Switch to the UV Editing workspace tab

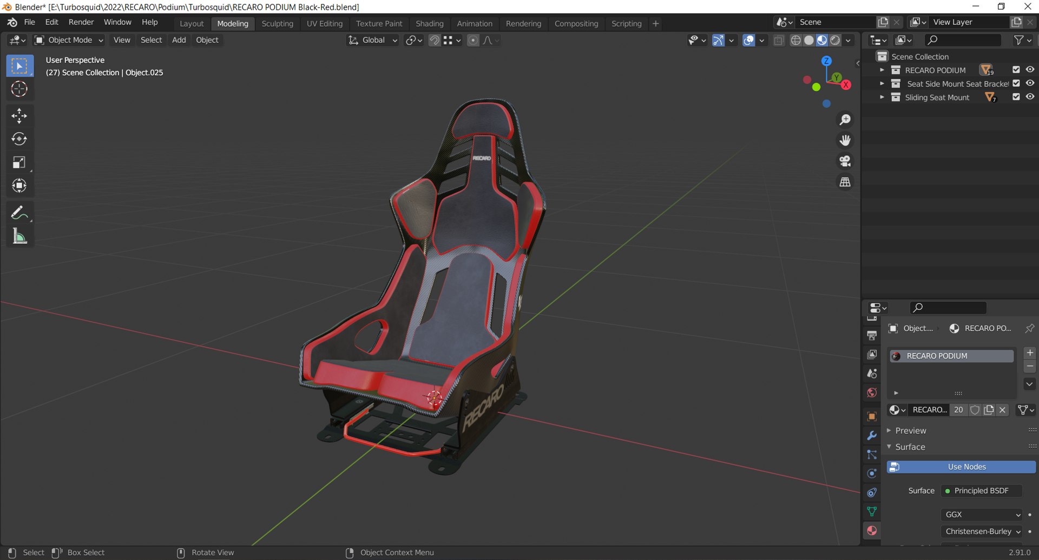coord(325,24)
